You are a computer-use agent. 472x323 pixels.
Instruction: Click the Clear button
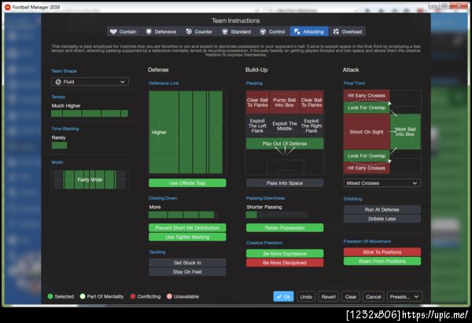(351, 297)
